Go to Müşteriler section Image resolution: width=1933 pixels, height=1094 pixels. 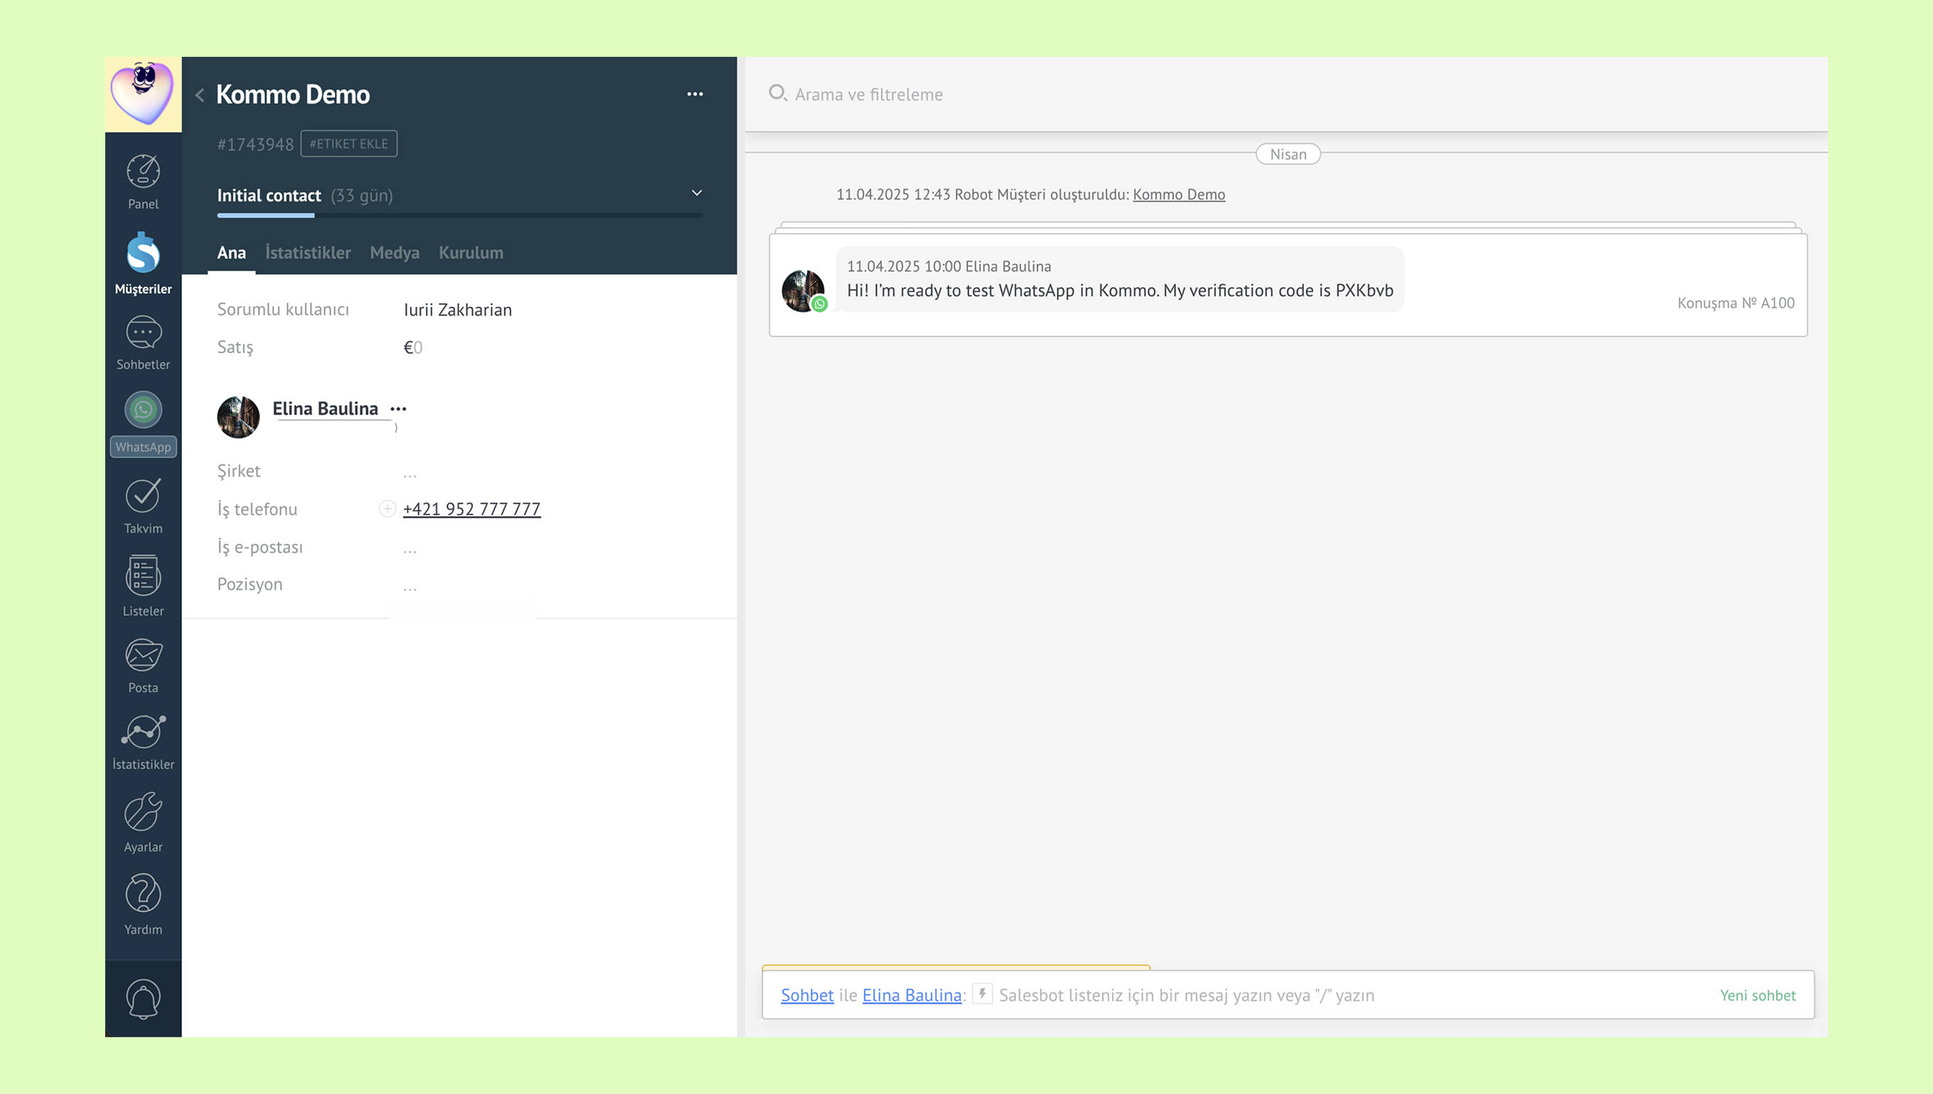click(x=143, y=264)
